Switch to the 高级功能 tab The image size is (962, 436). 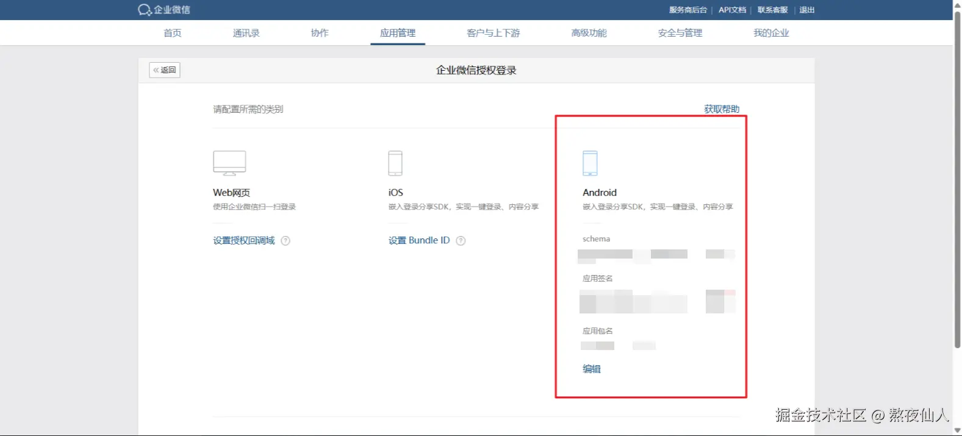click(589, 33)
